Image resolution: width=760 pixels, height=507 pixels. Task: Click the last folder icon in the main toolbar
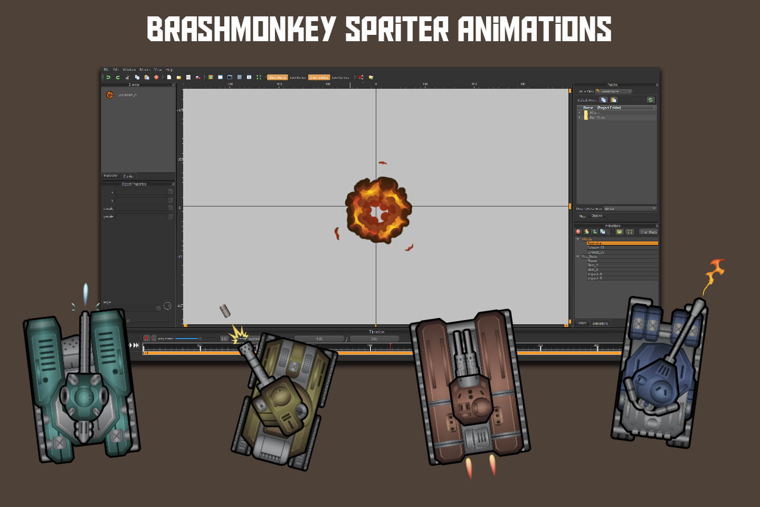coord(370,78)
